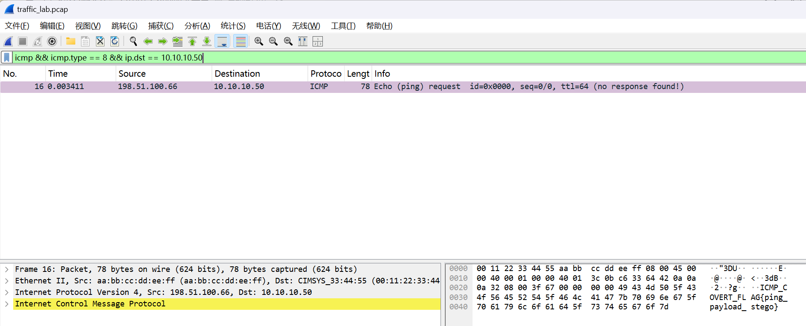Close this capture file
This screenshot has width=806, height=326.
pos(100,41)
